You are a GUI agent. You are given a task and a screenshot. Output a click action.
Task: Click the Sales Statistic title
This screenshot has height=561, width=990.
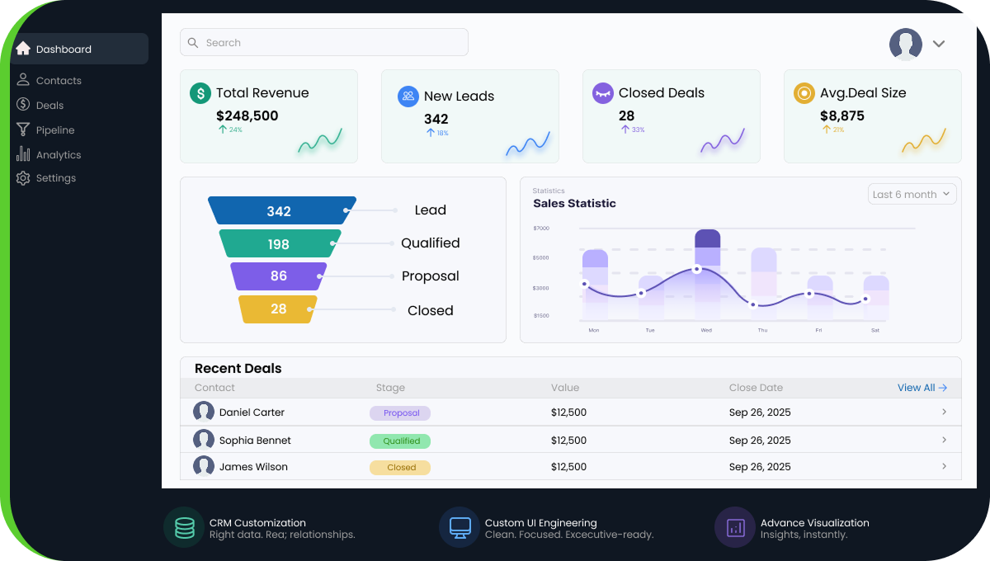click(x=574, y=203)
